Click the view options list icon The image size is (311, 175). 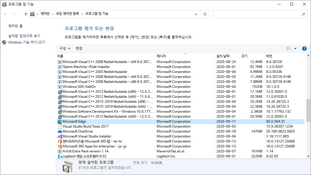pos(289,49)
